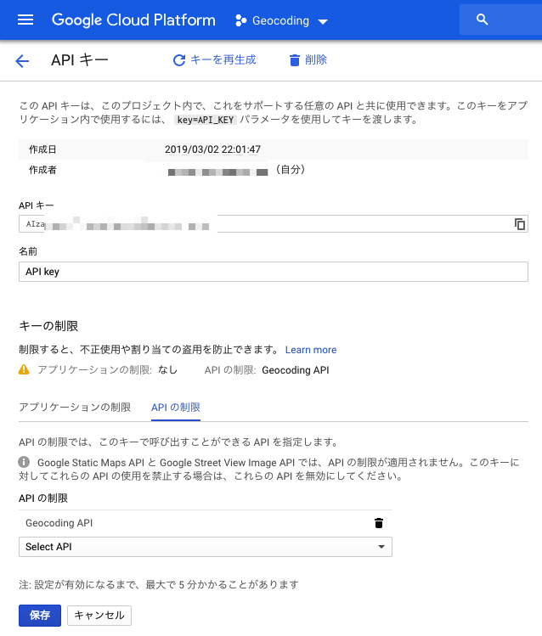This screenshot has width=542, height=636.
Task: Click the Geocoding API restriction row
Action: click(x=206, y=523)
